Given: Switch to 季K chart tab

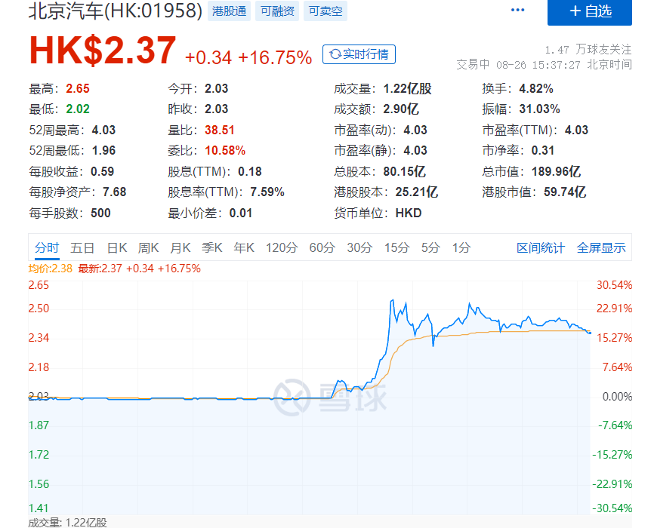Looking at the screenshot, I should (211, 247).
